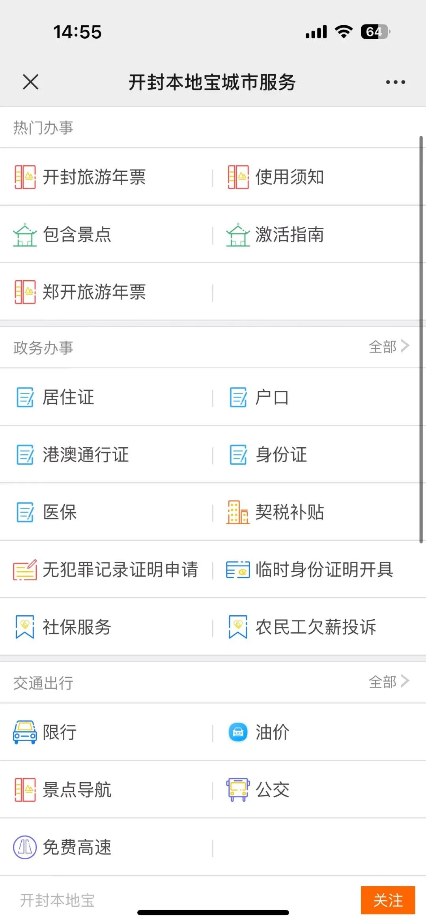Select the 无犯罪记录证明申请 document icon
Screen dimensions: 426x924
[25, 570]
